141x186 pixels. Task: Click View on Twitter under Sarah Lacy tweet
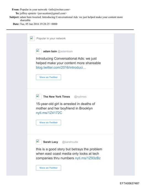point(48,168)
